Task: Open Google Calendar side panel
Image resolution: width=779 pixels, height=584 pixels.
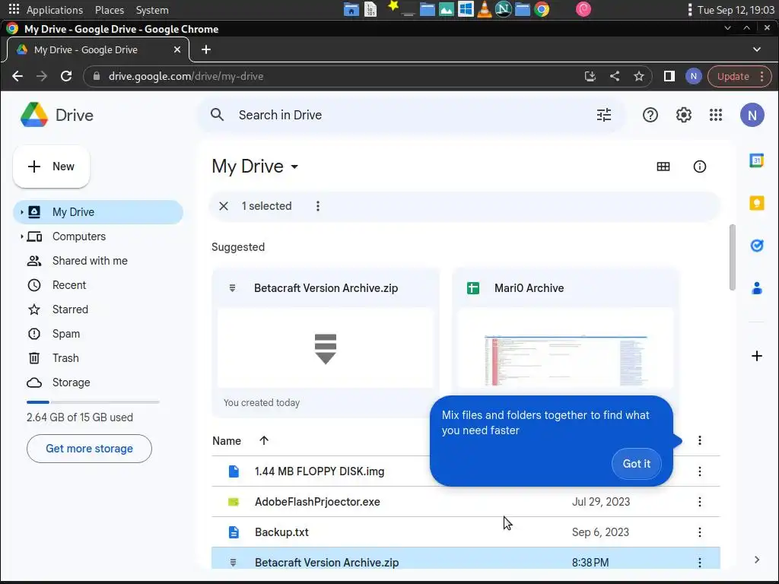Action: [756, 160]
